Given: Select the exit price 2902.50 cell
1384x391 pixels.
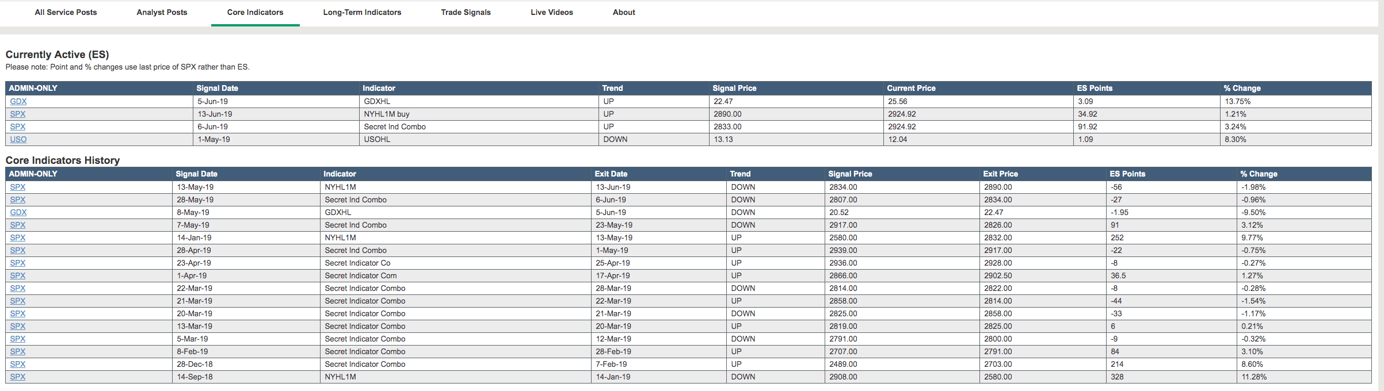Looking at the screenshot, I should 1043,275.
